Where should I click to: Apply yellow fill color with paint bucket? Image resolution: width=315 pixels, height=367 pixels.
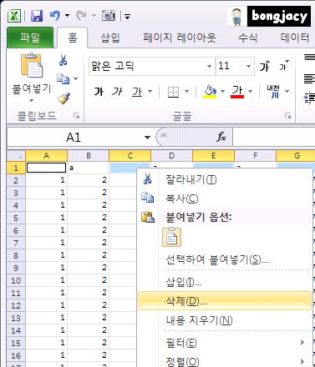point(210,92)
